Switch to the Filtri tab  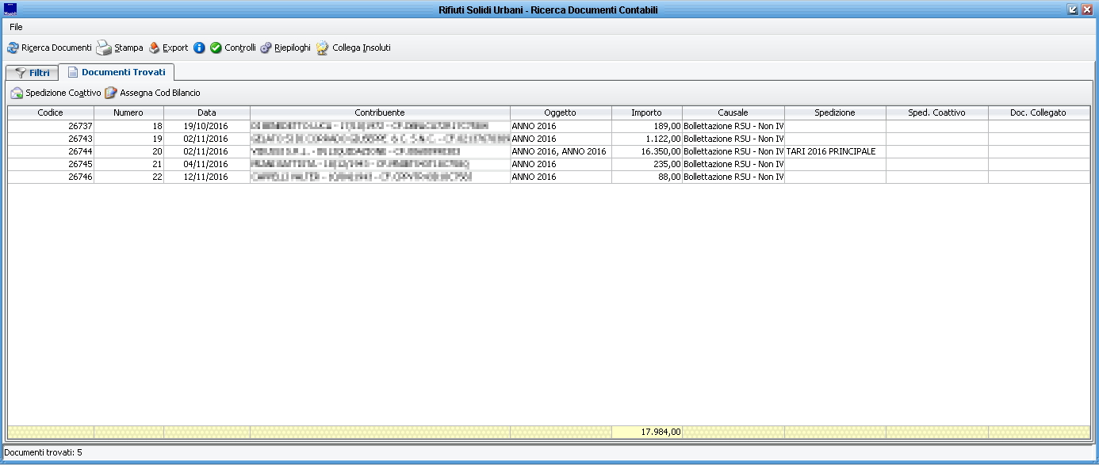click(32, 73)
